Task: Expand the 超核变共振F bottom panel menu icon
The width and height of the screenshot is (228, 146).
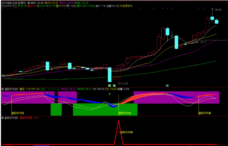Action: (2, 118)
